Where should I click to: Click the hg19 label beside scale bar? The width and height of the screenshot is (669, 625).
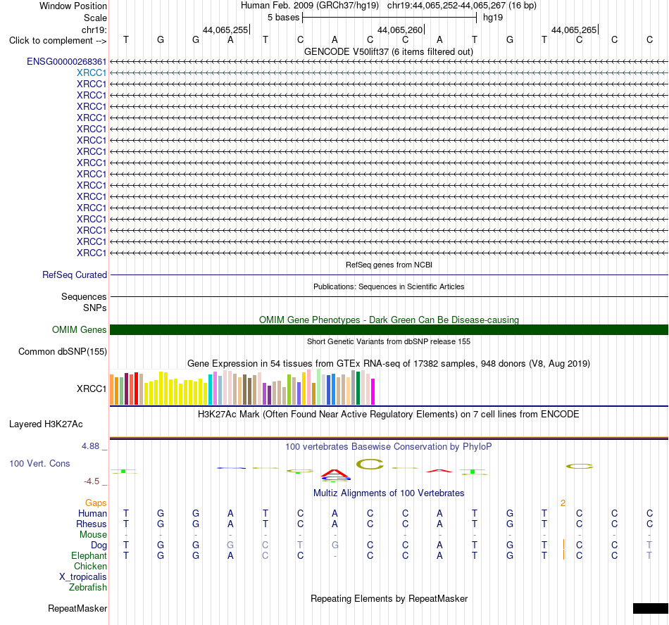pos(493,18)
